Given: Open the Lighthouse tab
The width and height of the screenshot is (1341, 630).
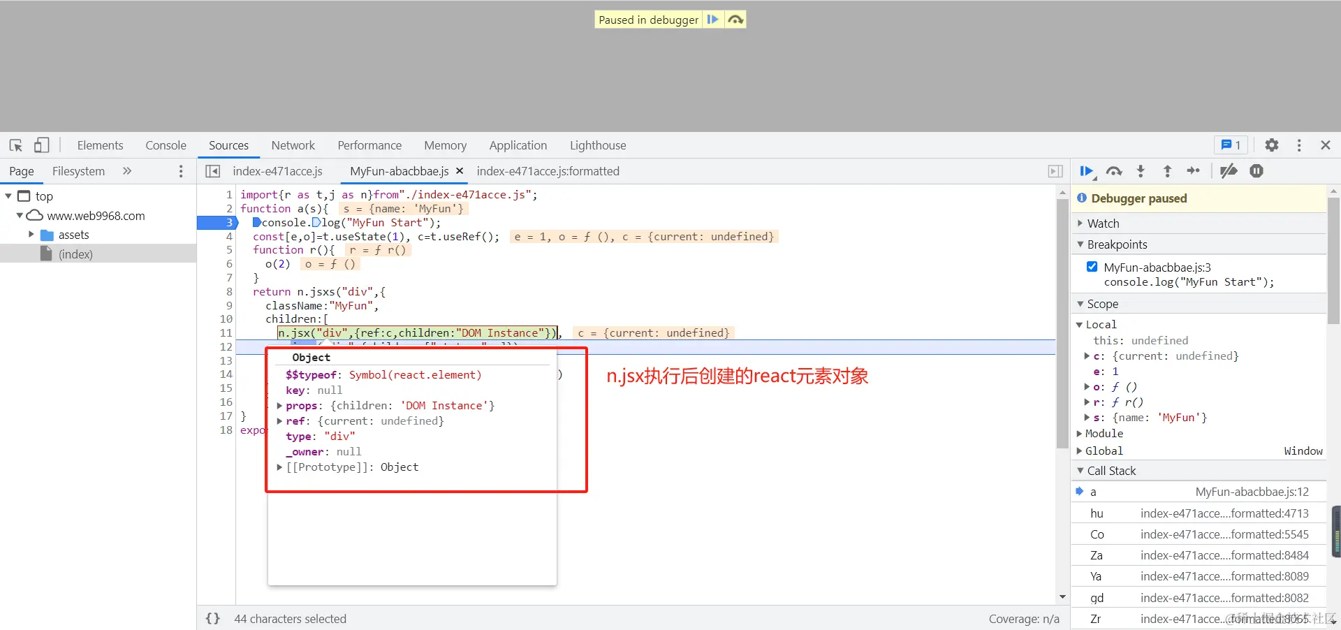Looking at the screenshot, I should (598, 145).
